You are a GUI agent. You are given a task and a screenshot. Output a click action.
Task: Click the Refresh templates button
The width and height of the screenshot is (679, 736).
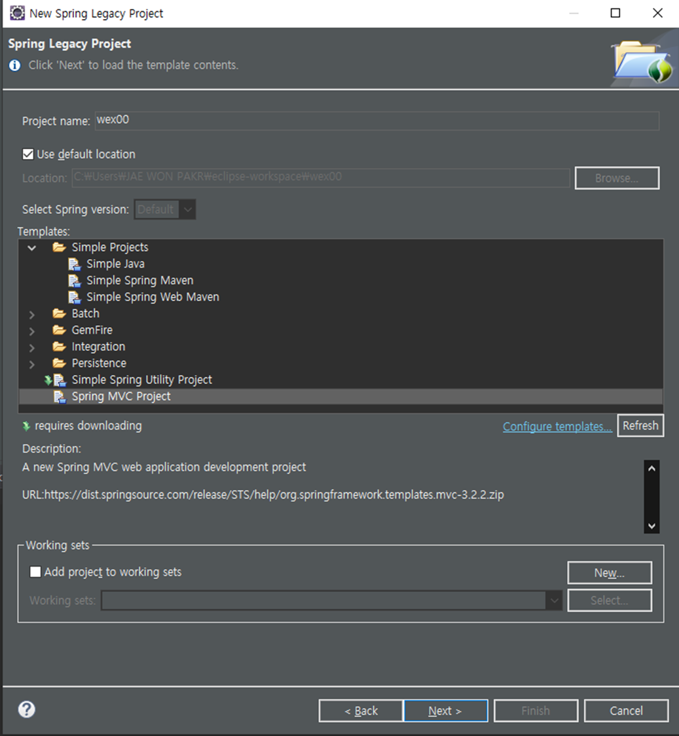640,425
